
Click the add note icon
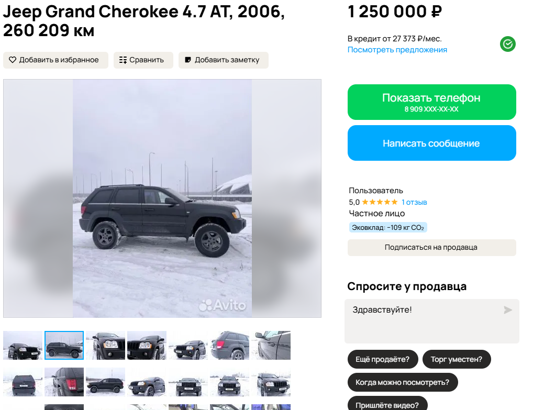pyautogui.click(x=187, y=60)
